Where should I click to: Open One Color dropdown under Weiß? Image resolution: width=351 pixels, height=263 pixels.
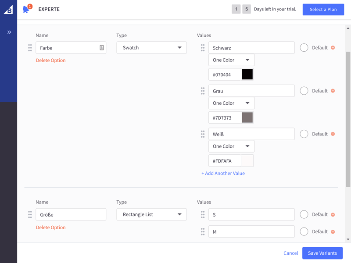[232, 146]
